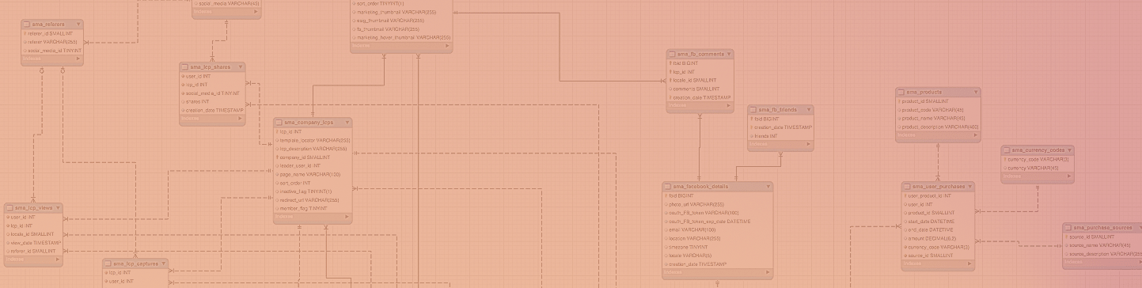Click the key icon beside user_product_id INT
Screen dimensions: 1142x288
pyautogui.click(x=905, y=195)
